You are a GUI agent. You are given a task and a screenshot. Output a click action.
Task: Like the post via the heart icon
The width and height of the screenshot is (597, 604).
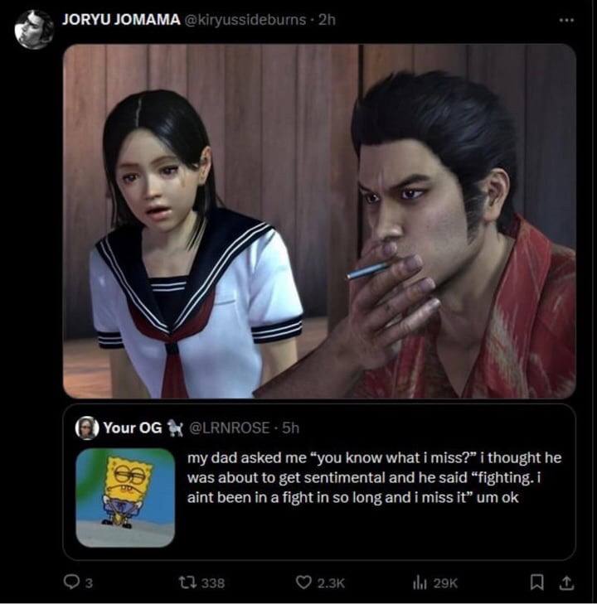(303, 582)
